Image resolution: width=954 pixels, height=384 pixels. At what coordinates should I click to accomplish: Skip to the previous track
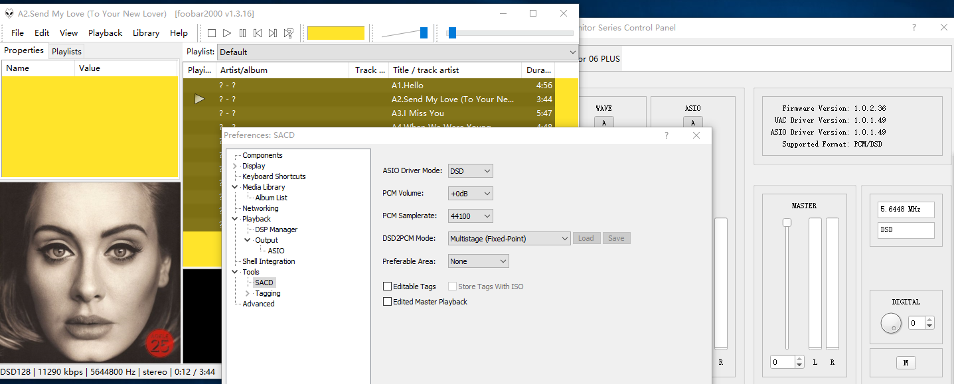click(x=258, y=33)
